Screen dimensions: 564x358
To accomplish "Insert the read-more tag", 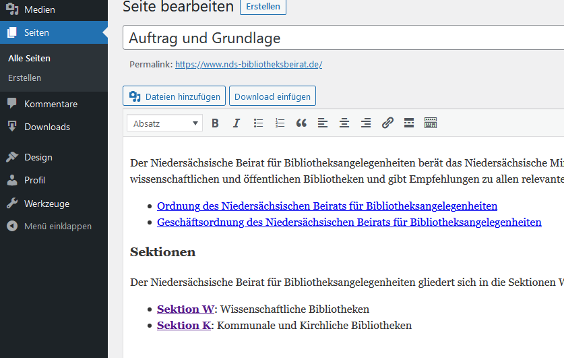I will pos(408,123).
